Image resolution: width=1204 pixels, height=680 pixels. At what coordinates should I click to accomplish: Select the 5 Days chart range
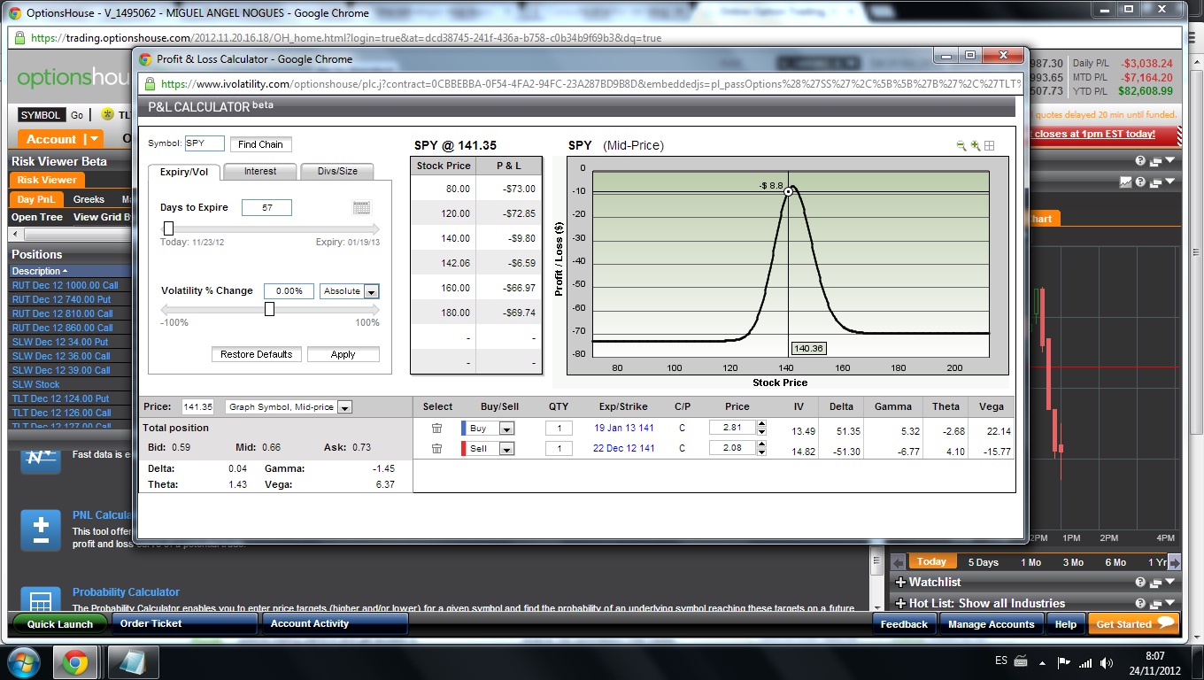(983, 562)
